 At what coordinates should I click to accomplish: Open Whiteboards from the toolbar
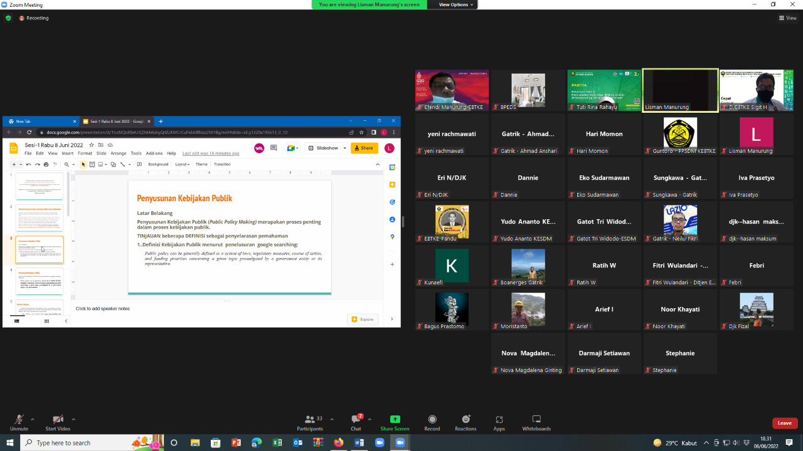point(536,420)
